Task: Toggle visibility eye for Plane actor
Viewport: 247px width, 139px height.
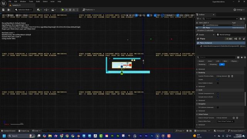Action: [x=197, y=28]
